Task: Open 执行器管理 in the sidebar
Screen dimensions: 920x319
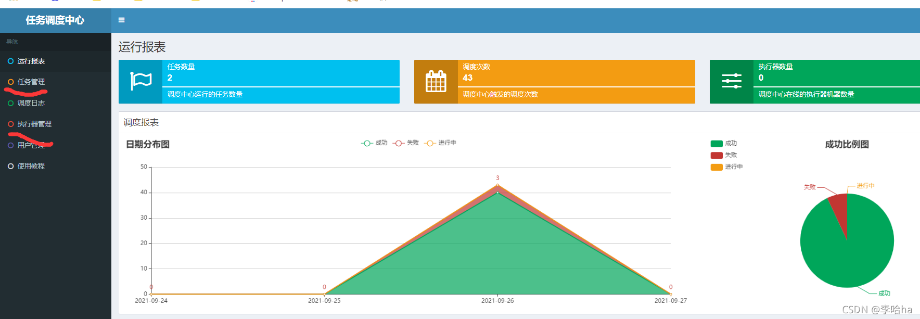Action: (56, 124)
